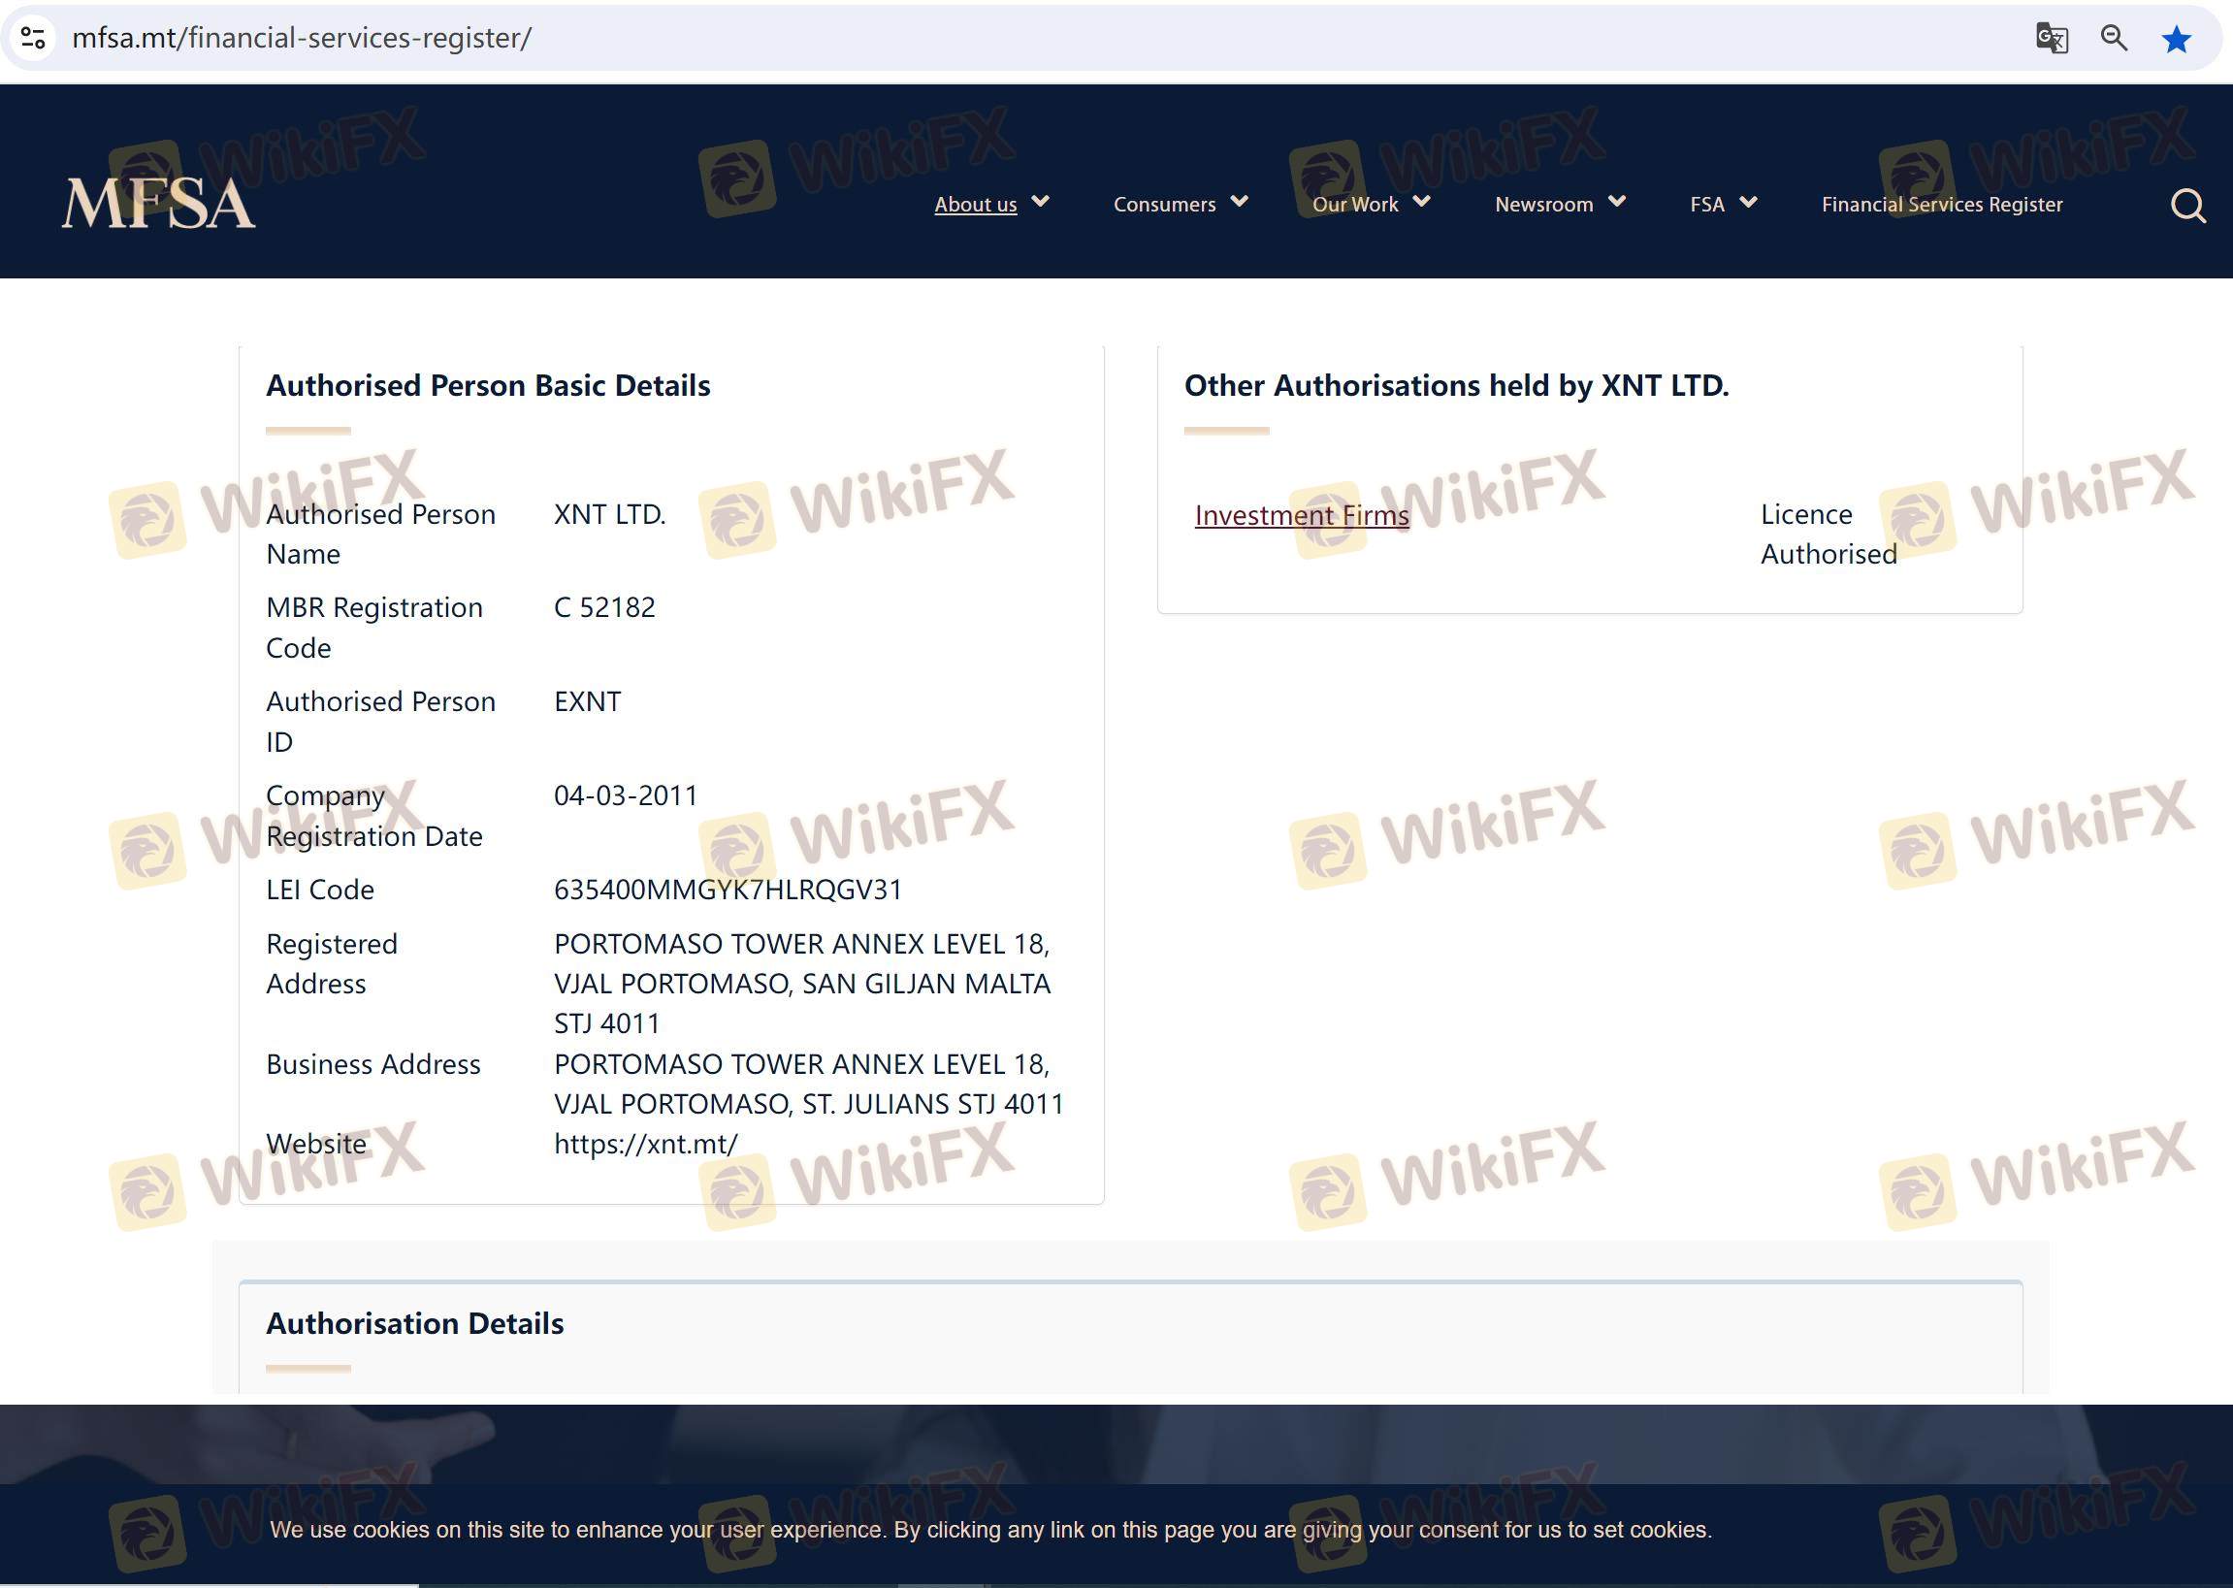Expand the FSA dropdown chevron
Screen dimensions: 2233x1588
tap(1748, 202)
